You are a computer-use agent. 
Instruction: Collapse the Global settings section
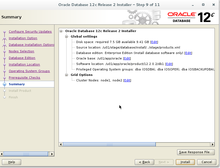pyautogui.click(x=66, y=36)
